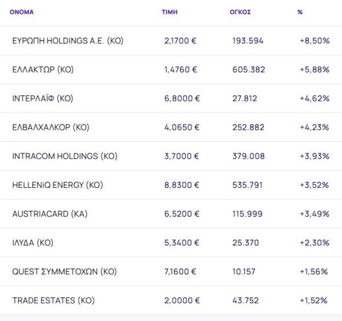Click the 10.157 volume cell
Screen dimensions: 342x321
(246, 271)
